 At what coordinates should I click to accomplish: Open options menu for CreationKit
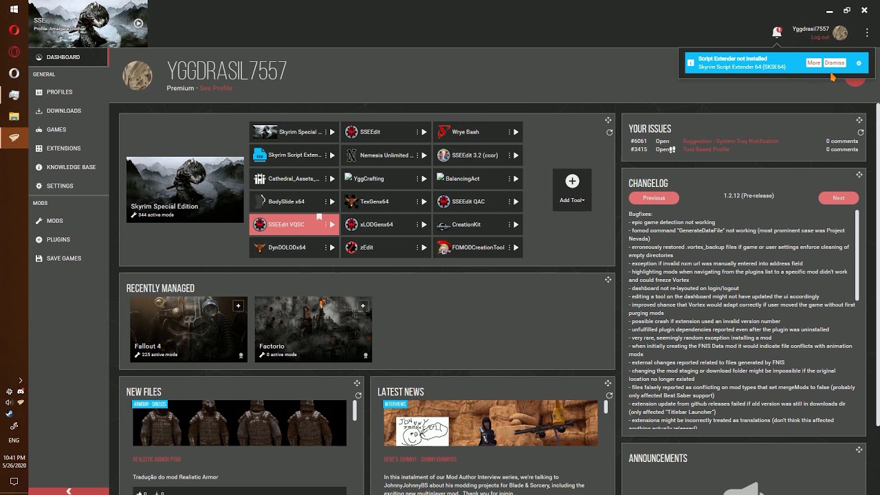(509, 225)
